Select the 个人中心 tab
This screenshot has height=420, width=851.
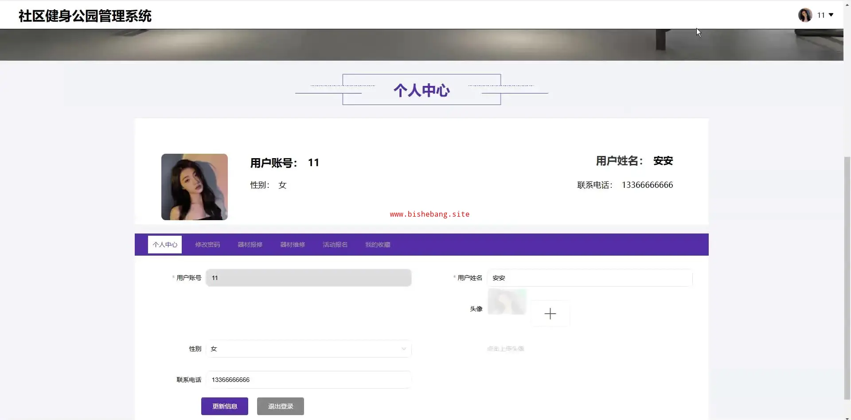(x=165, y=245)
